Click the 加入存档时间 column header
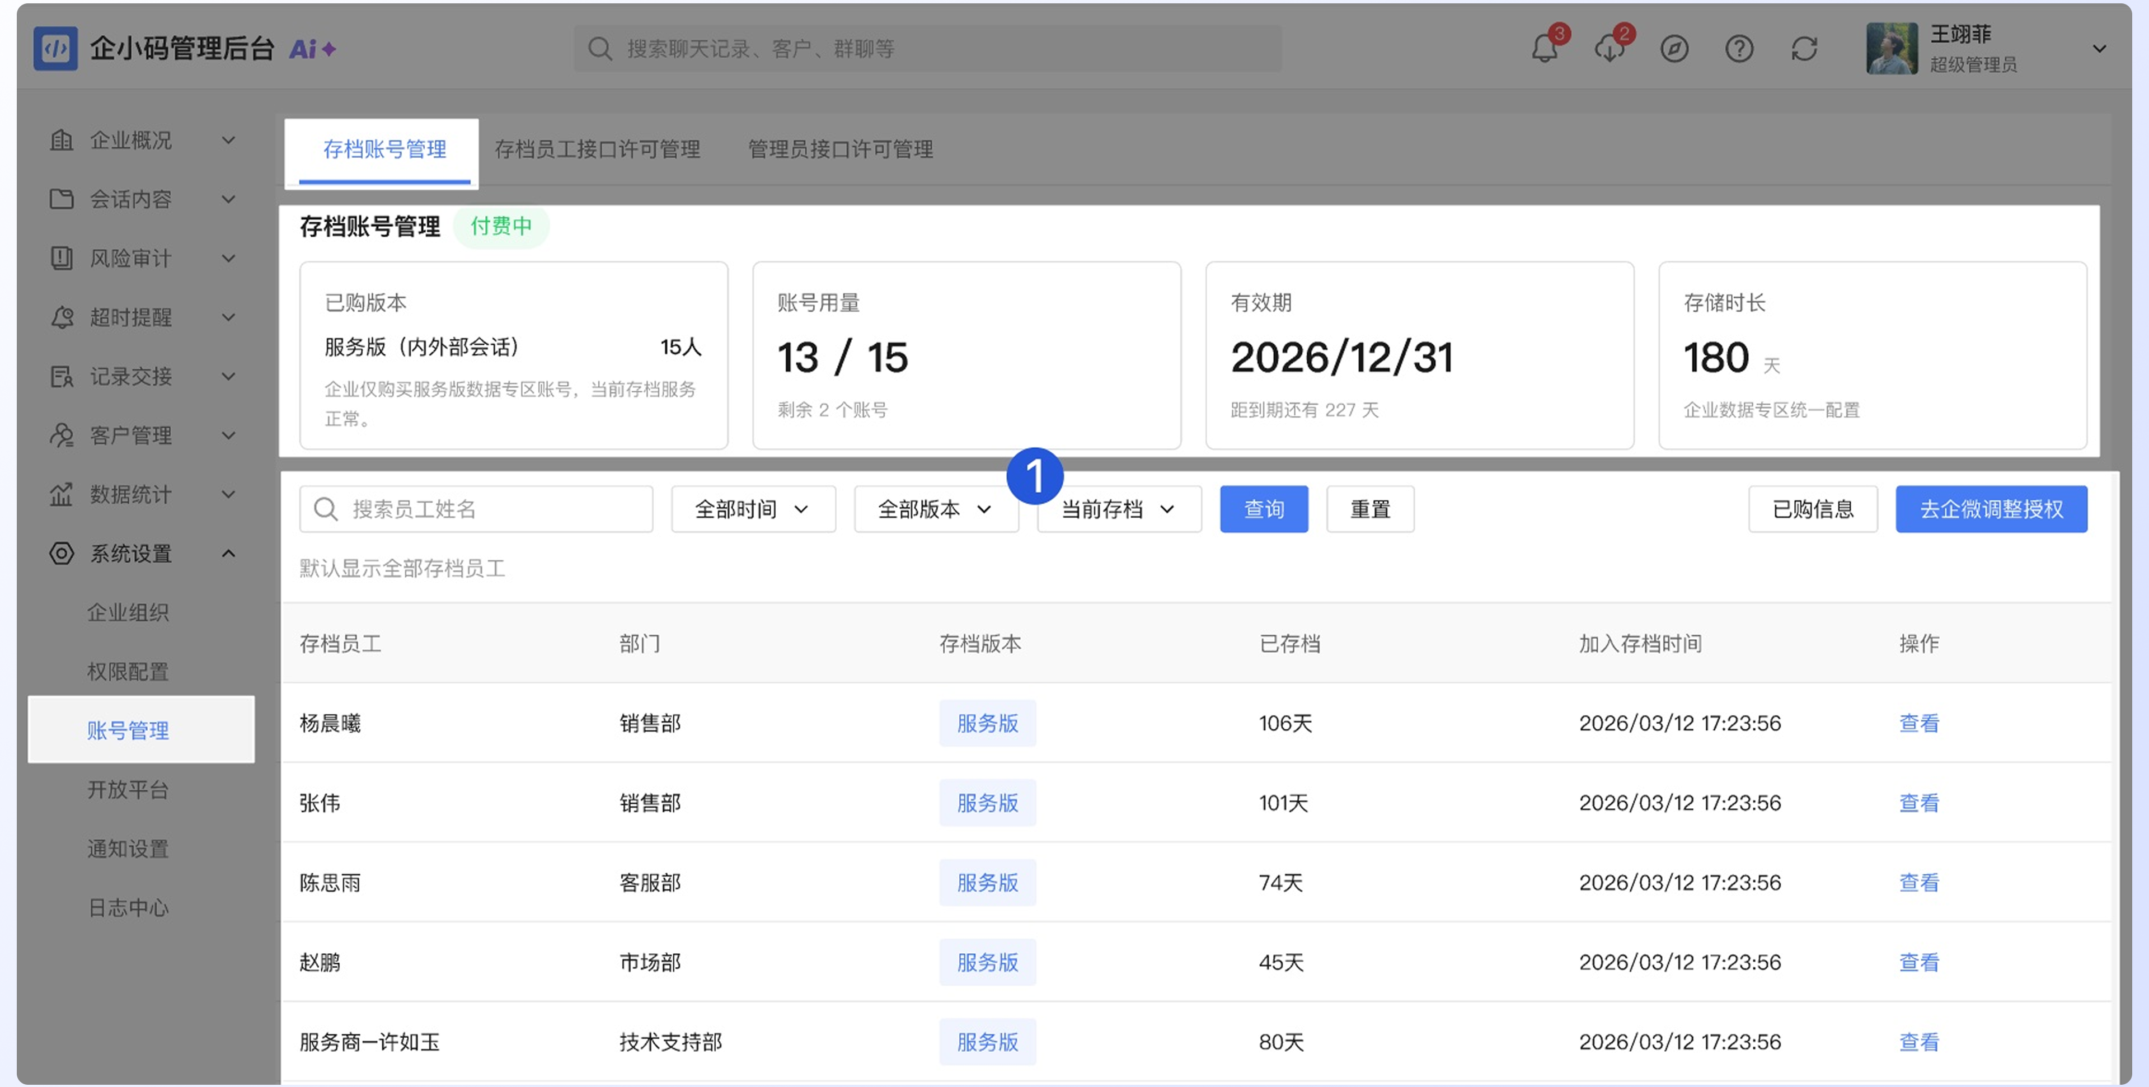 1640,643
